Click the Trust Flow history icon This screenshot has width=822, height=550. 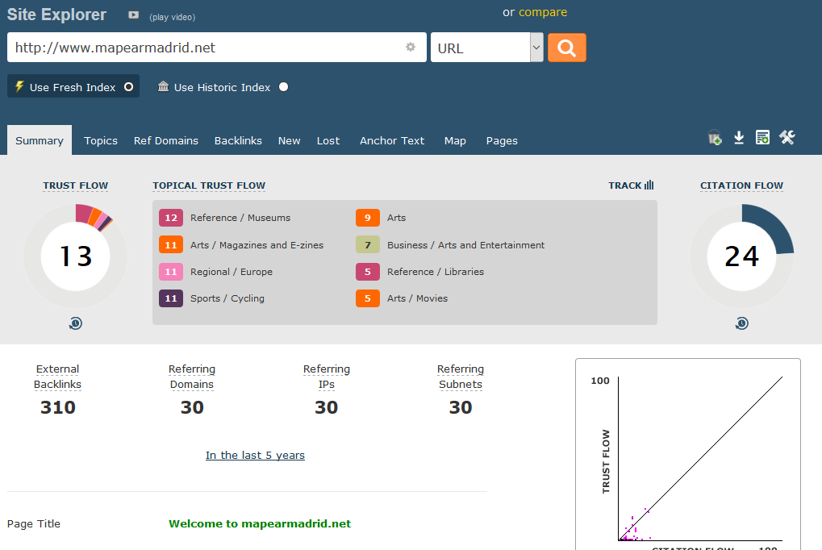point(76,323)
